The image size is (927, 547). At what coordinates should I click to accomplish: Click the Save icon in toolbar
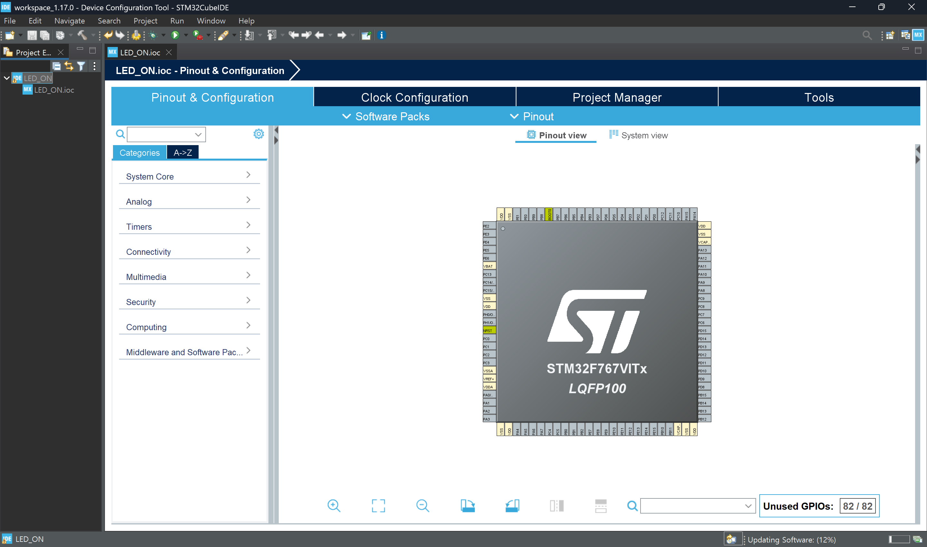[32, 35]
